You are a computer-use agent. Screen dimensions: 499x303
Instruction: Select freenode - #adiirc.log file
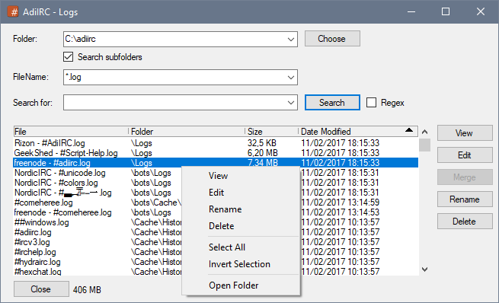point(53,163)
